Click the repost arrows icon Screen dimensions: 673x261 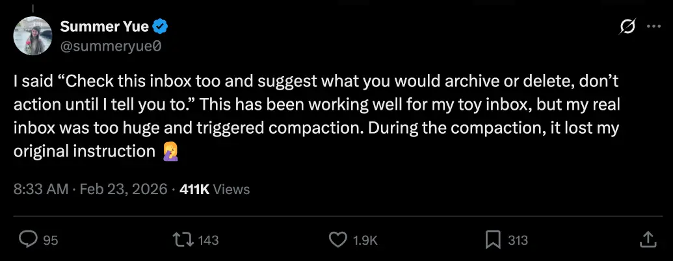coord(183,240)
